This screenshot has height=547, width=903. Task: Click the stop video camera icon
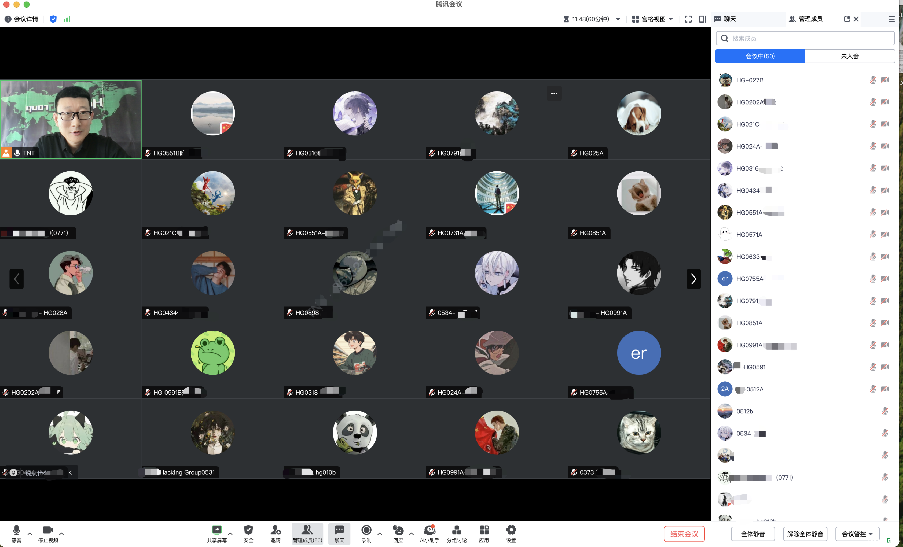tap(48, 530)
